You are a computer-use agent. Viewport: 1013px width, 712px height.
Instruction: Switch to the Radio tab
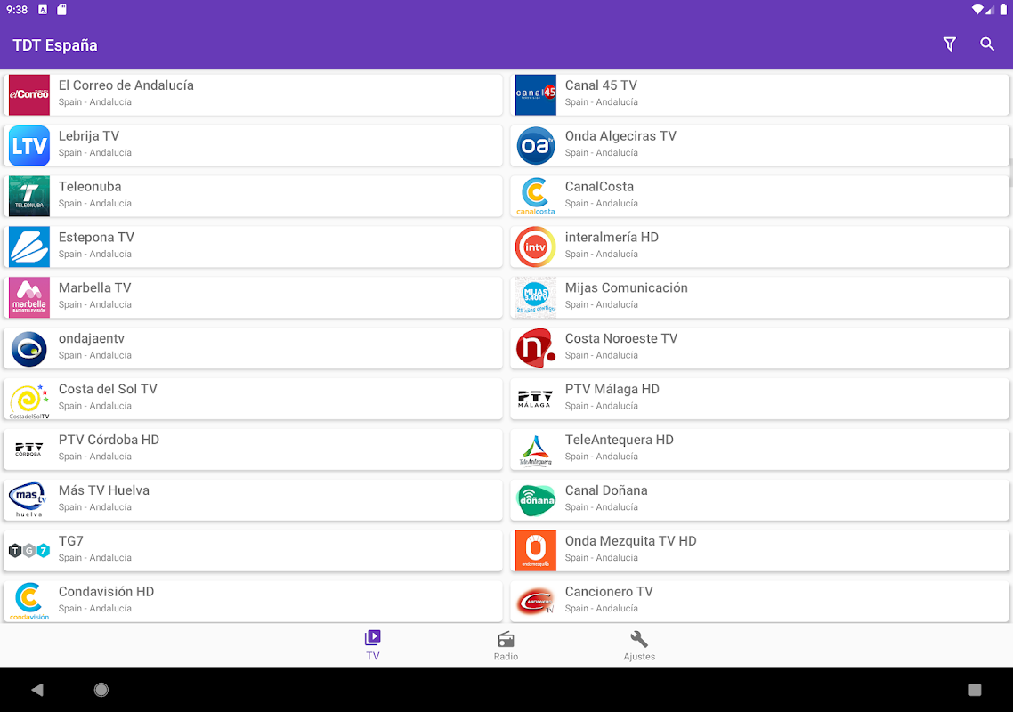(x=506, y=645)
